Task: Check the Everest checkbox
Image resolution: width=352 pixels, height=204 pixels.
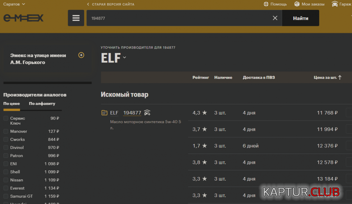Action: click(6, 188)
